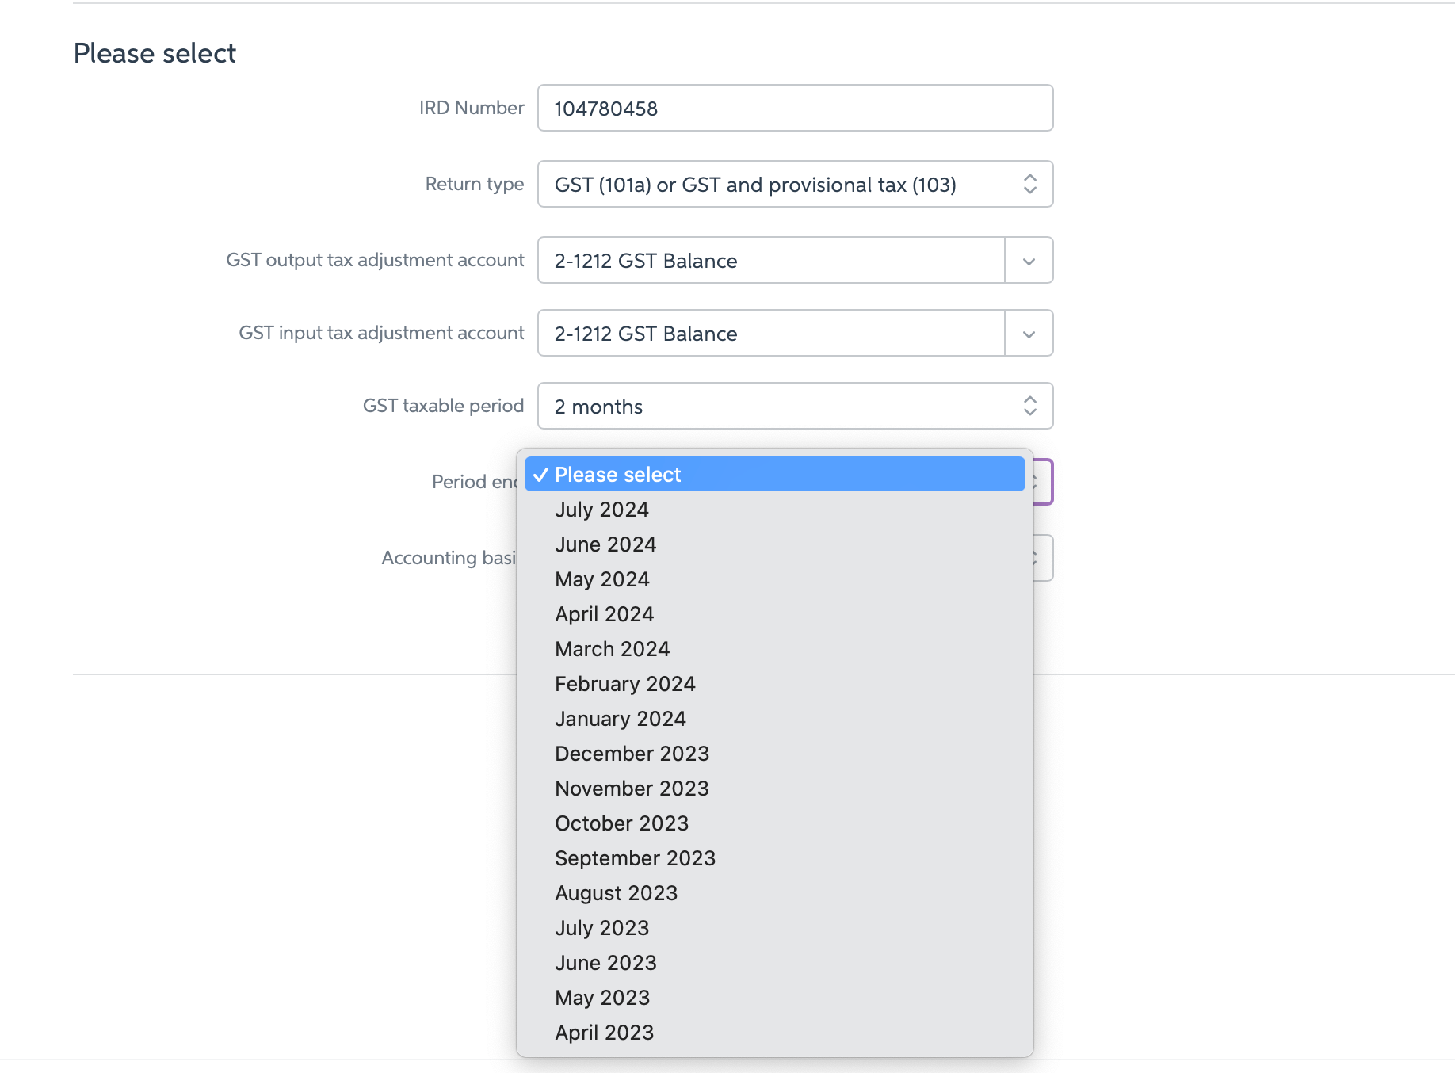Viewport: 1455px width, 1073px height.
Task: Click the GST taxable period chevron icon
Action: point(1029,406)
